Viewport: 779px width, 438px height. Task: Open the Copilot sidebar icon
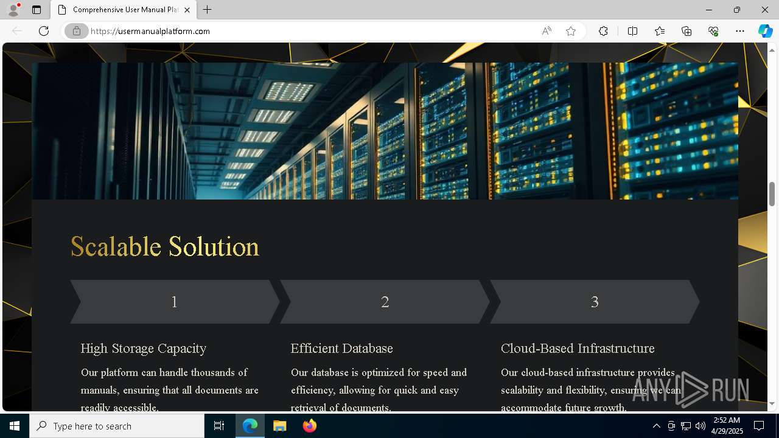pos(765,31)
